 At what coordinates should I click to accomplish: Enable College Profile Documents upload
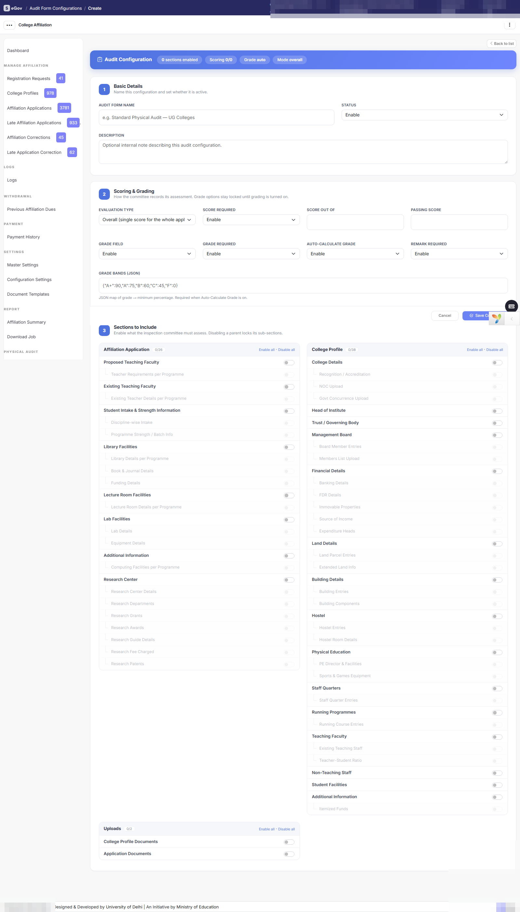[x=289, y=842]
